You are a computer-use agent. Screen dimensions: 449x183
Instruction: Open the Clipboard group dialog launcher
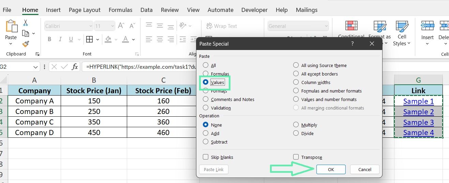coord(37,54)
